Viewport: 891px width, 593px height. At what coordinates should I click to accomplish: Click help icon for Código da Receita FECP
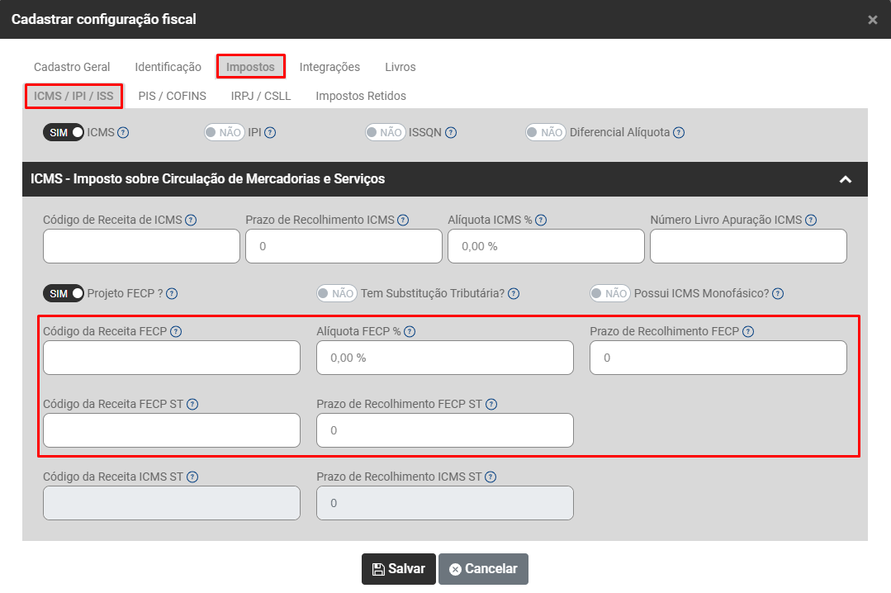click(176, 331)
